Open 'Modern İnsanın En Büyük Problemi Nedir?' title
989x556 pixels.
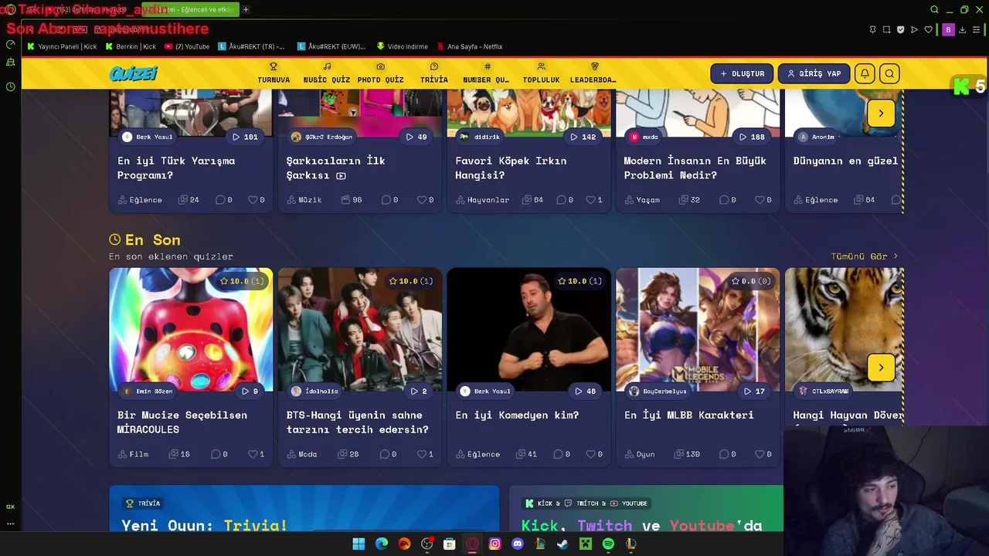(x=695, y=168)
